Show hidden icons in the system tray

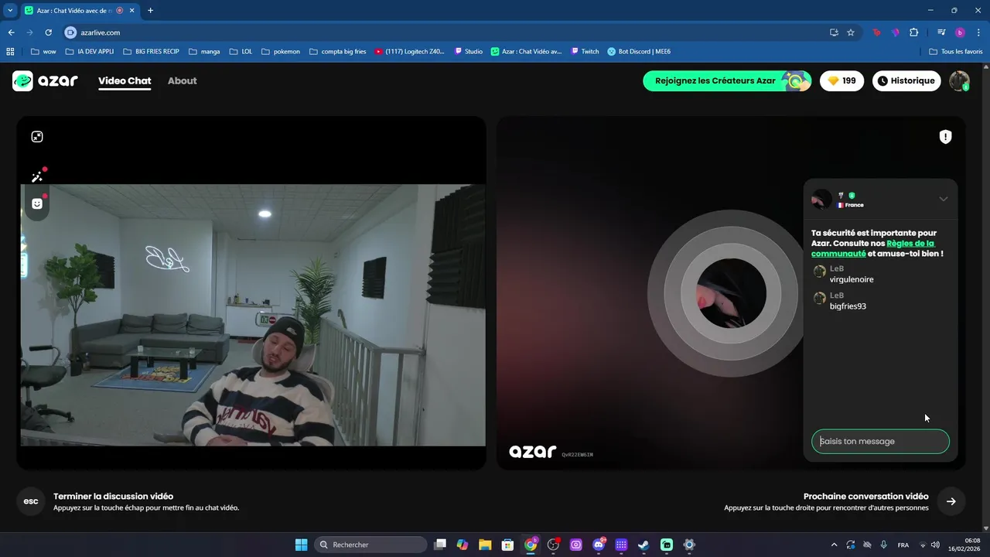click(x=834, y=545)
